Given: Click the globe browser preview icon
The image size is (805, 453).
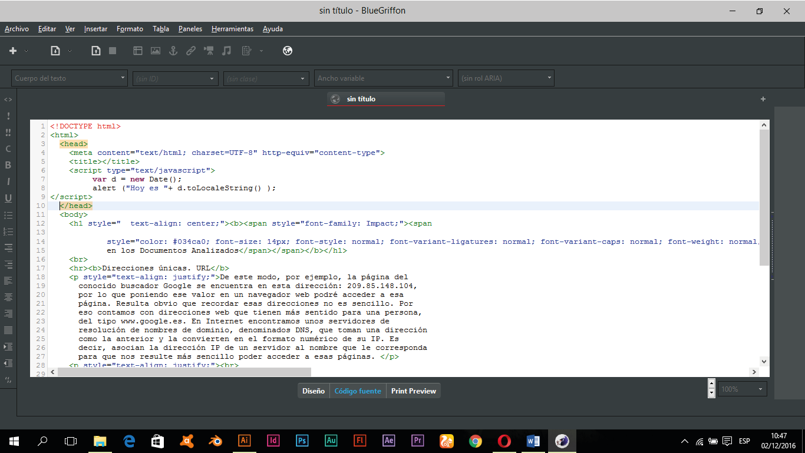Looking at the screenshot, I should click(288, 51).
